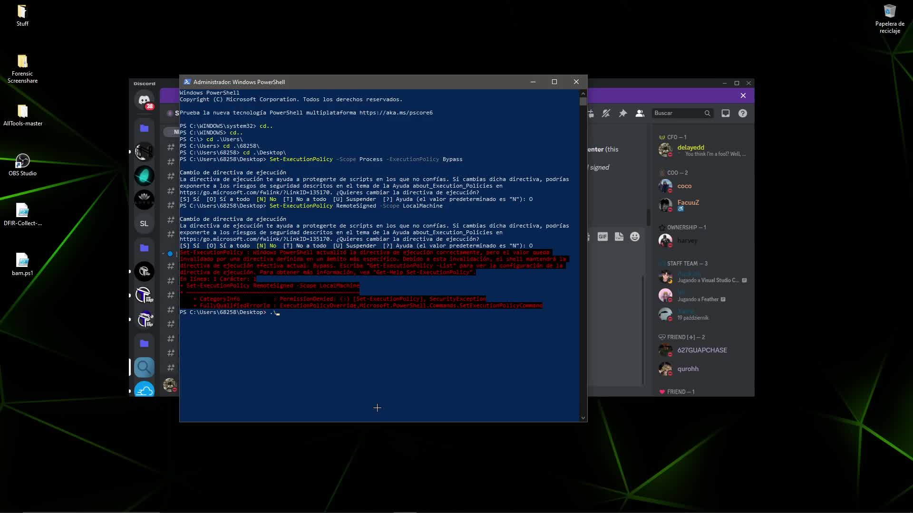Open 627GUAPCHASE member profile
The width and height of the screenshot is (913, 513).
(x=701, y=350)
